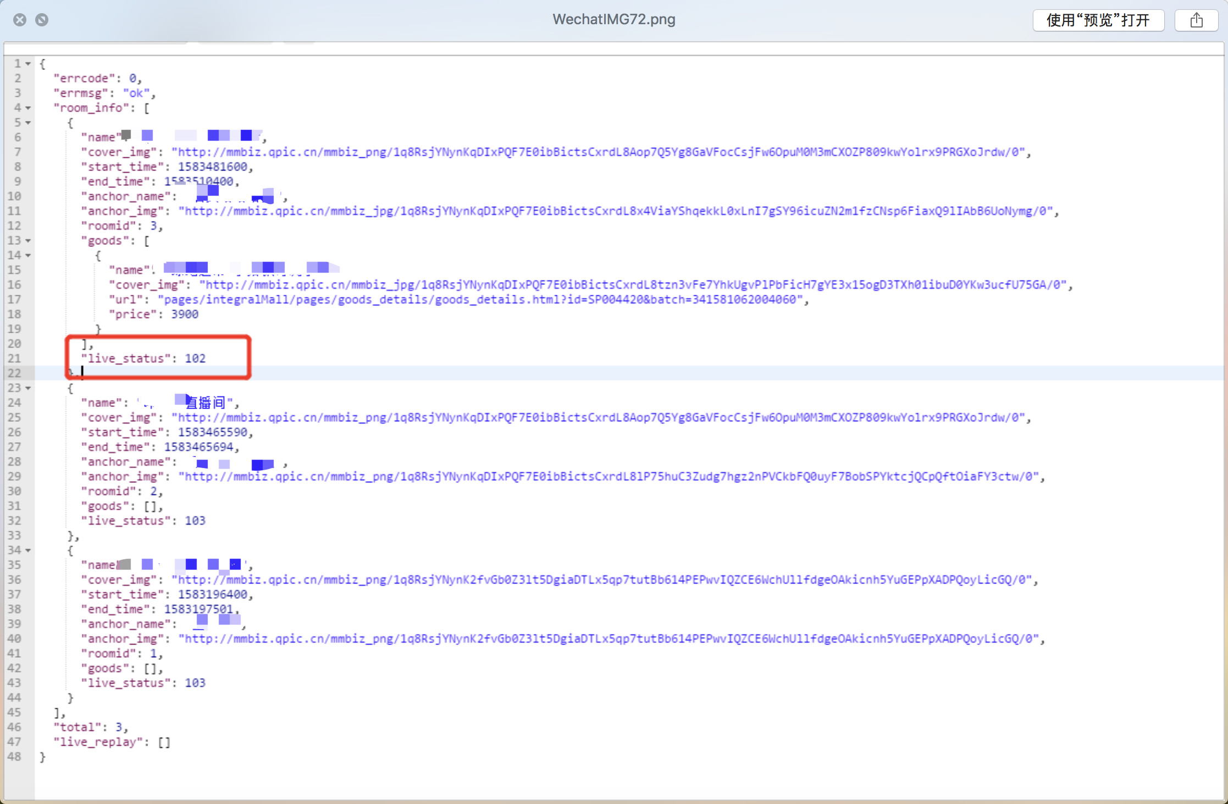The height and width of the screenshot is (804, 1228).
Task: Click line number 22 in the gutter
Action: 15,373
